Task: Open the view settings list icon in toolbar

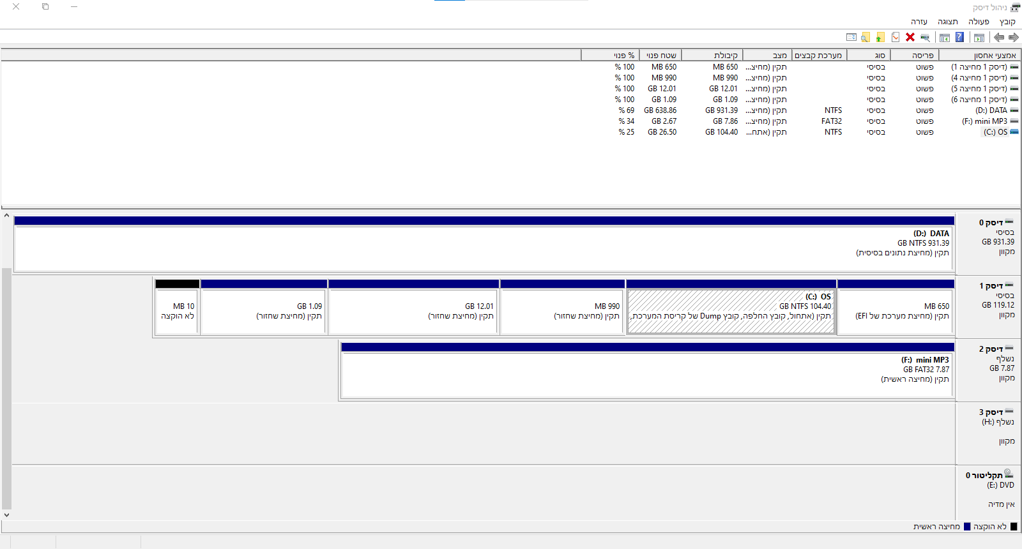Action: click(851, 37)
